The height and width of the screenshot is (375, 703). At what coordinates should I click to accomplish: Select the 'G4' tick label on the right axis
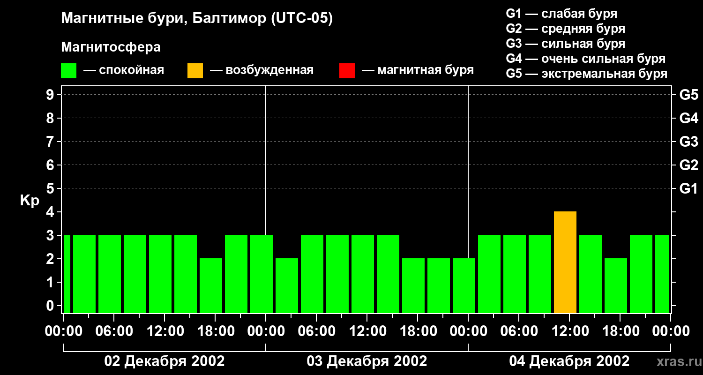688,118
